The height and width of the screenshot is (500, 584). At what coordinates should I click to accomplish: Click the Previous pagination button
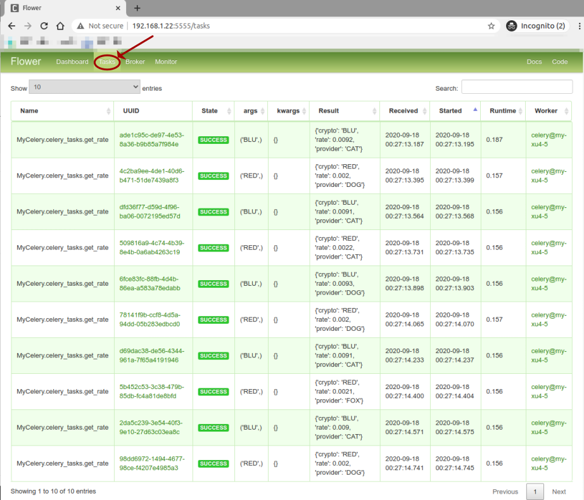505,492
